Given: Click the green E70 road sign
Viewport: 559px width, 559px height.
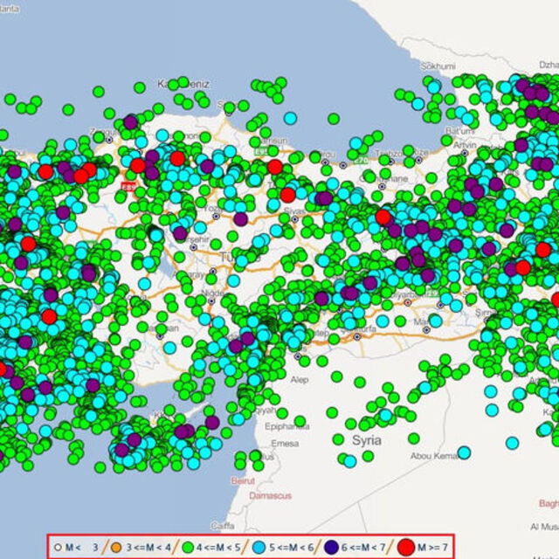Looking at the screenshot, I should 361,161.
